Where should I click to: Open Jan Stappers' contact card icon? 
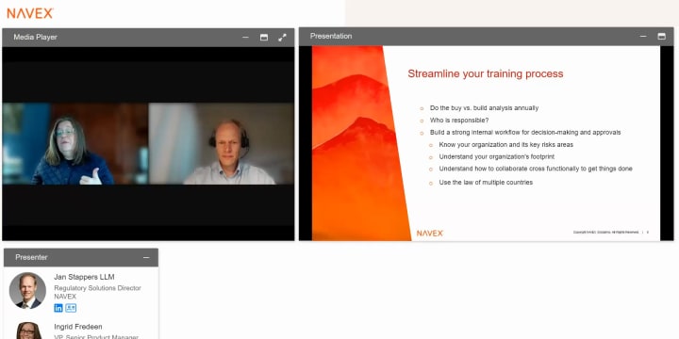pos(71,308)
